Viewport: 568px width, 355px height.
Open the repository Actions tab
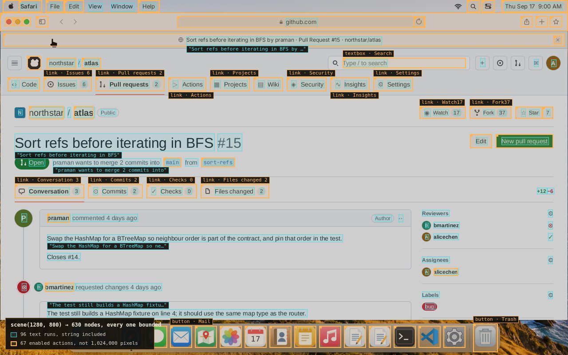pyautogui.click(x=187, y=84)
